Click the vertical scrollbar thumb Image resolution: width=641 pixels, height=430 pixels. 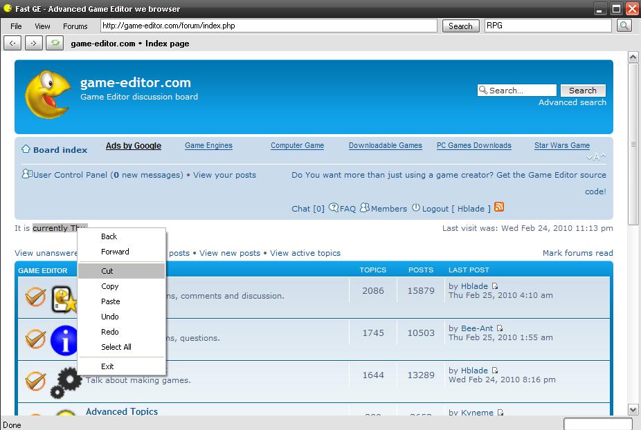(633, 144)
